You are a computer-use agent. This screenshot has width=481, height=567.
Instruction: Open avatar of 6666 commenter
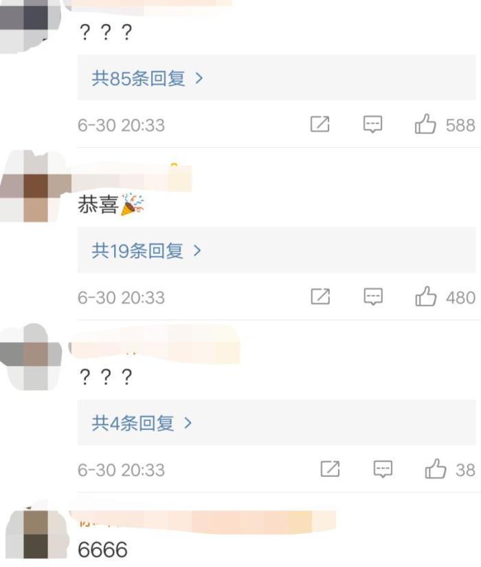[36, 533]
